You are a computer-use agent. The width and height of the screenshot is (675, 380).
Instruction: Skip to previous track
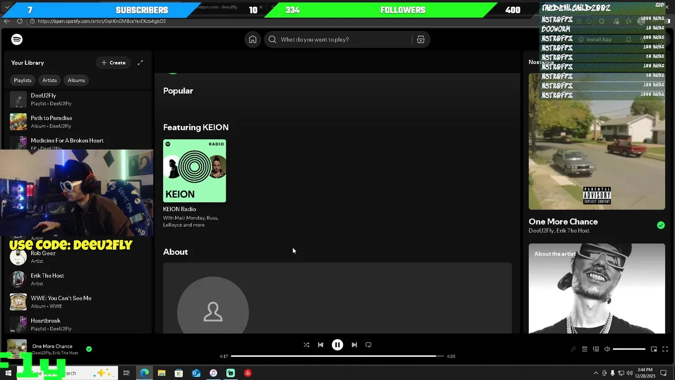tap(321, 345)
